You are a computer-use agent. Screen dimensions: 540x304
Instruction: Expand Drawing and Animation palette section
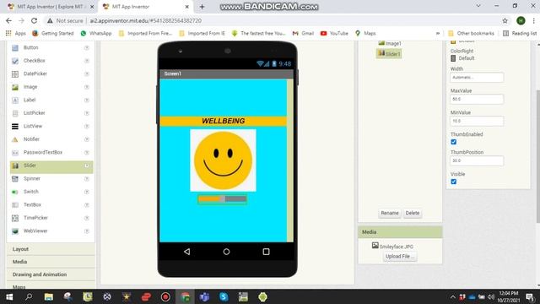[51, 274]
